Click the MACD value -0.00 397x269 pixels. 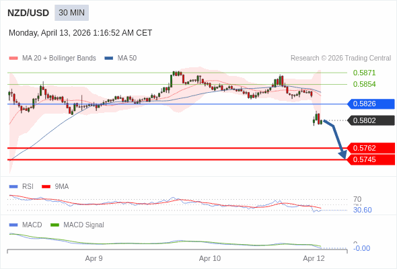point(362,248)
